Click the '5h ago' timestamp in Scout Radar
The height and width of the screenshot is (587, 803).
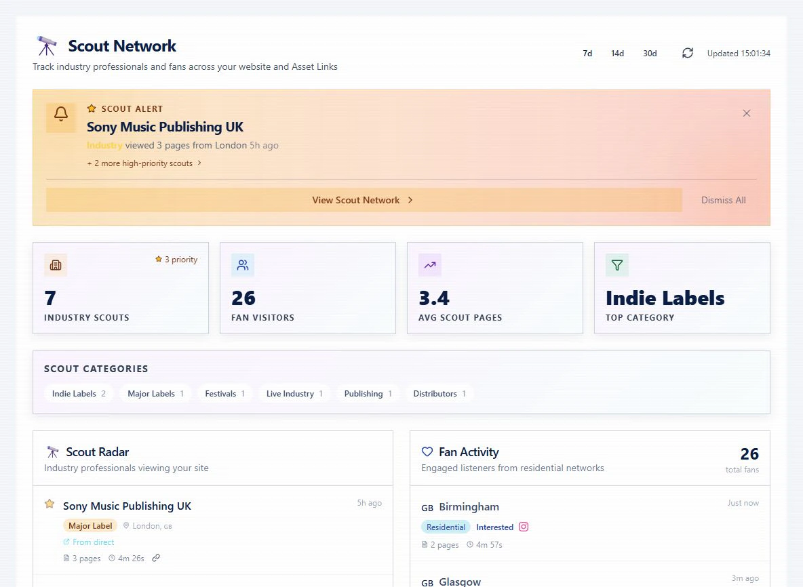pos(369,503)
